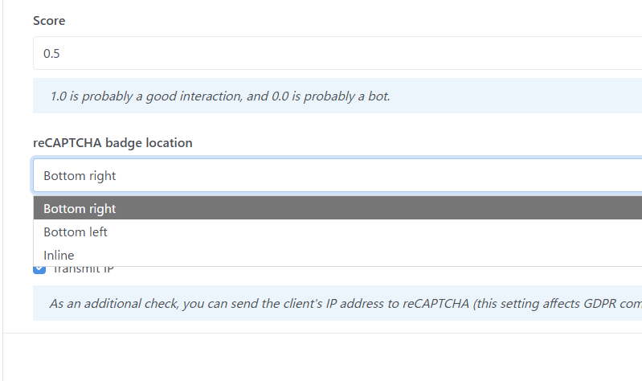Screen dimensions: 642x381
Task: Select the highlighted "Bottom right" option
Action: coord(80,209)
